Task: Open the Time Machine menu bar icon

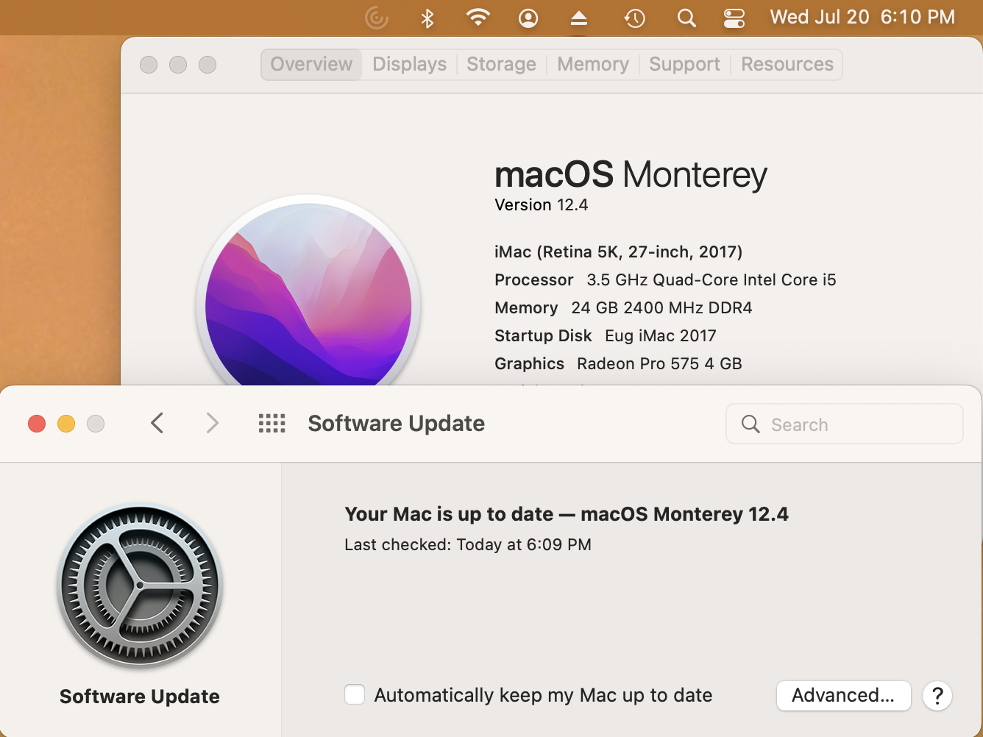Action: (634, 18)
